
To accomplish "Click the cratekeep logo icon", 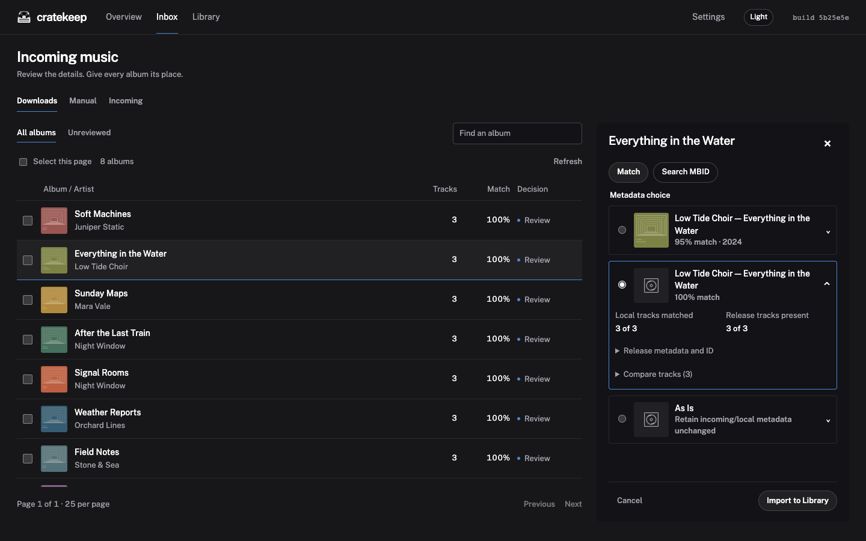I will (x=24, y=17).
